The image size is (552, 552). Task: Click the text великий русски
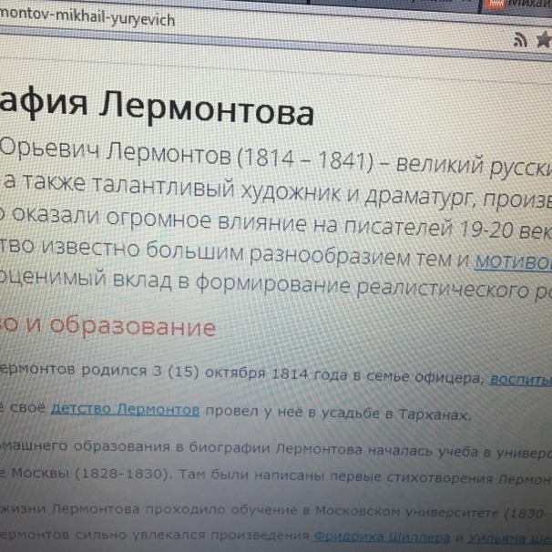point(475,167)
